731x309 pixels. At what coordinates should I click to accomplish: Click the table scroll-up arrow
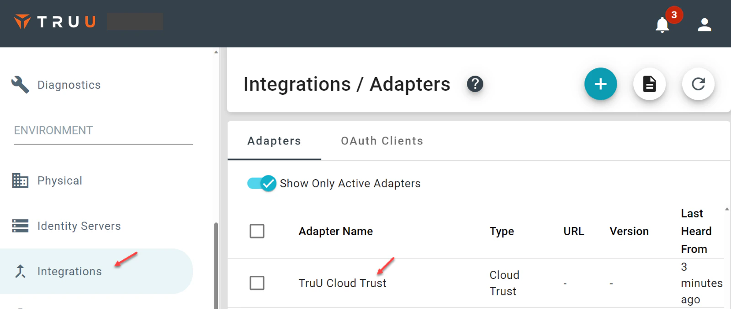[726, 209]
